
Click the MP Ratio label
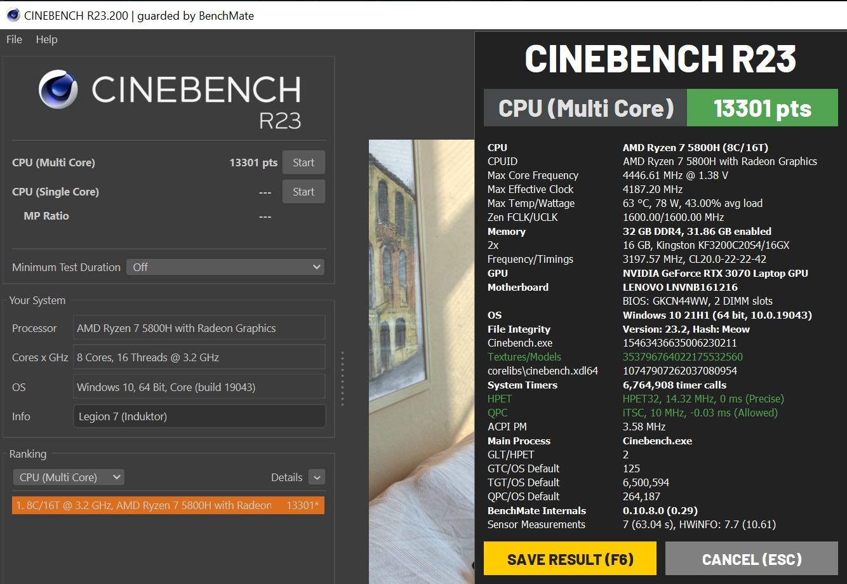click(46, 216)
